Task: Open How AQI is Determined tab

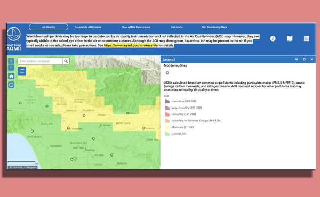Action: [136, 27]
